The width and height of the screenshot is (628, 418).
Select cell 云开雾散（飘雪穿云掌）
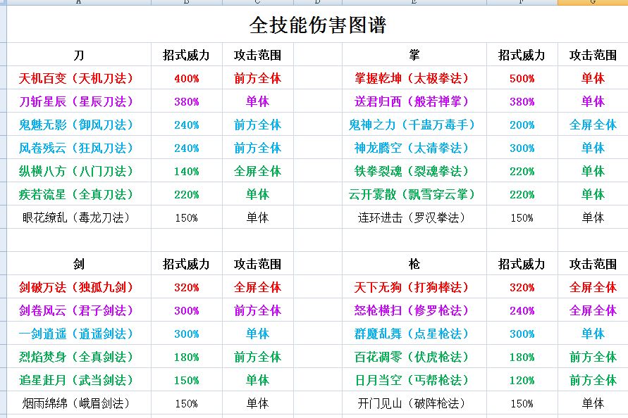pyautogui.click(x=414, y=194)
